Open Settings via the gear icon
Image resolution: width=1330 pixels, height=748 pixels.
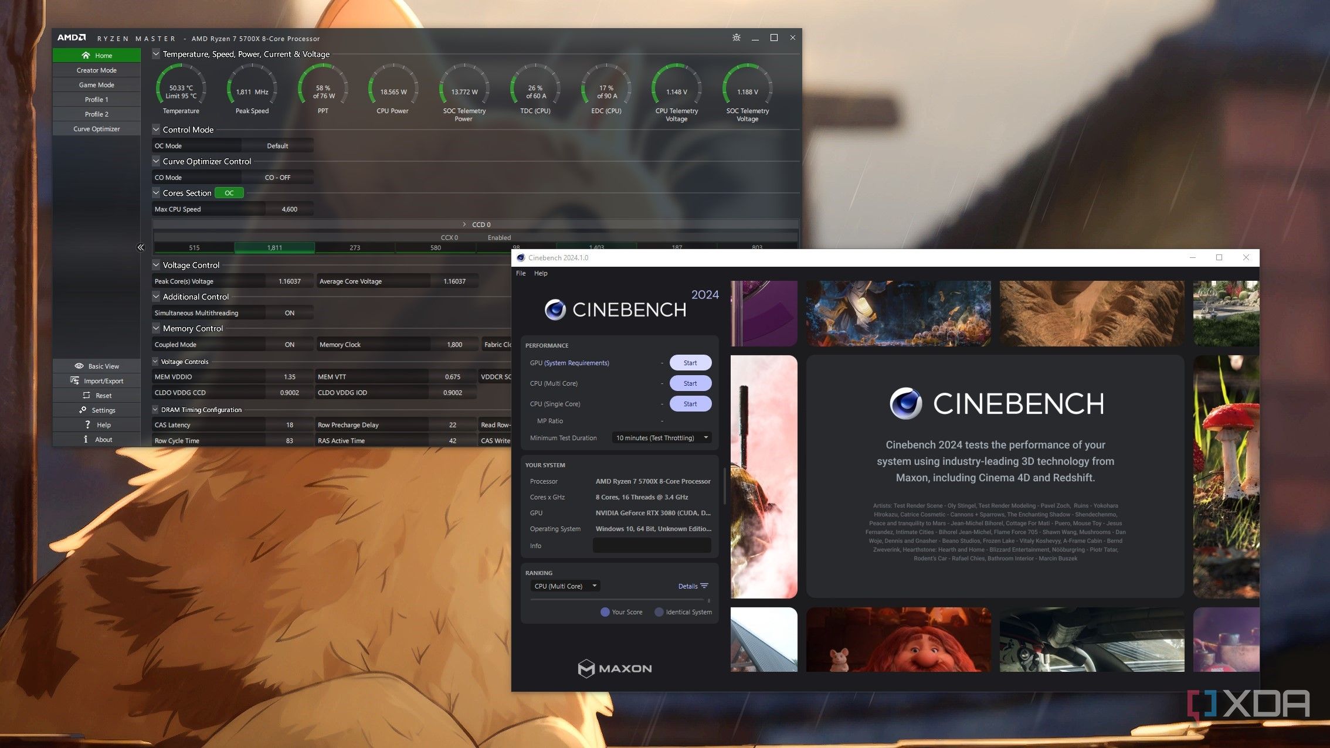click(83, 410)
